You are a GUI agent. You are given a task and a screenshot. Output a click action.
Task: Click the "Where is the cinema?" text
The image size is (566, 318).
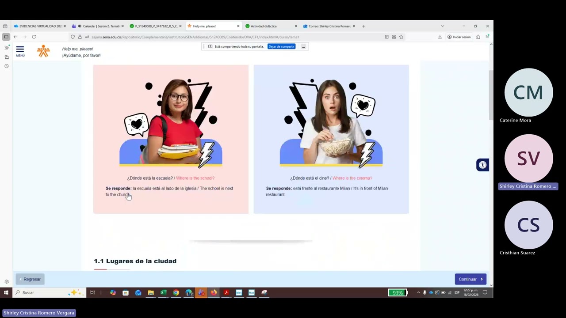click(352, 178)
